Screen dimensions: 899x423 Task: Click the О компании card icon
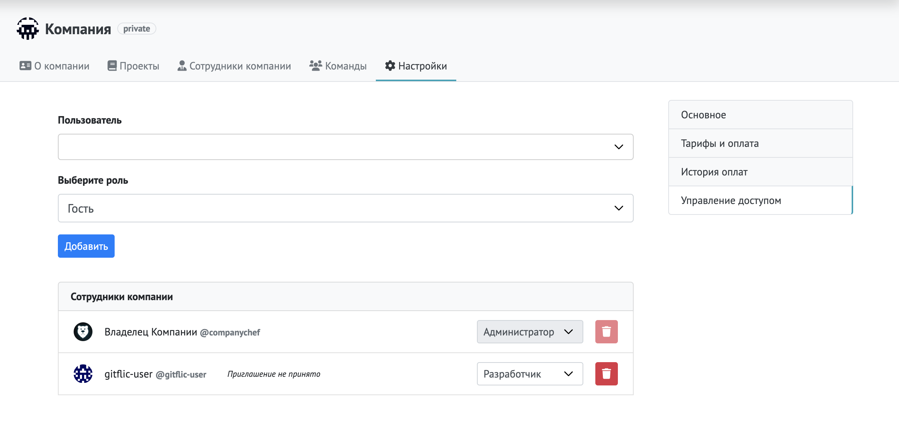click(25, 66)
